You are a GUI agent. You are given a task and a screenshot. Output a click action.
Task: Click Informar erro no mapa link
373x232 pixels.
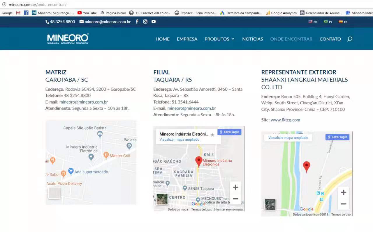click(x=228, y=209)
